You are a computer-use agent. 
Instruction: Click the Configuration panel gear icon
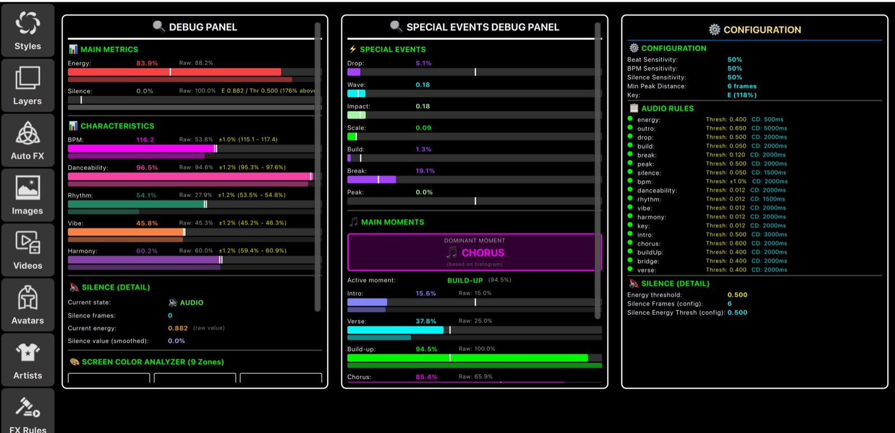(x=714, y=30)
